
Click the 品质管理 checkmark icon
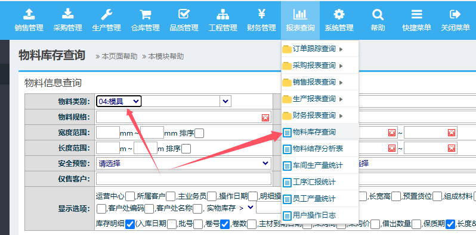click(x=184, y=14)
